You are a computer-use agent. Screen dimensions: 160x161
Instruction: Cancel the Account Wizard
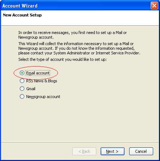coord(141,151)
